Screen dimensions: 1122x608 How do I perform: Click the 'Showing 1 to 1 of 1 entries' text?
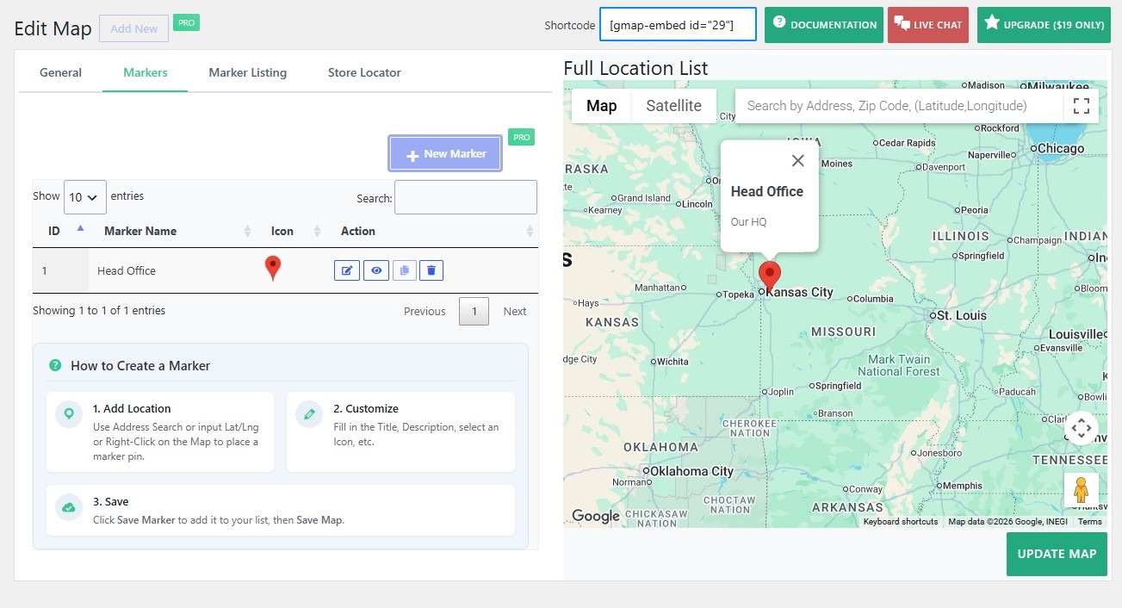[99, 310]
